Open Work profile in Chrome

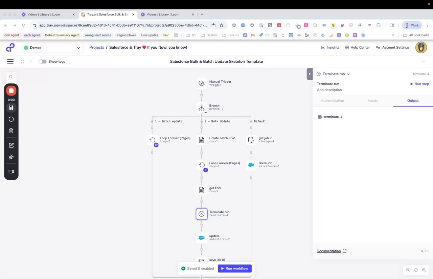[412, 25]
